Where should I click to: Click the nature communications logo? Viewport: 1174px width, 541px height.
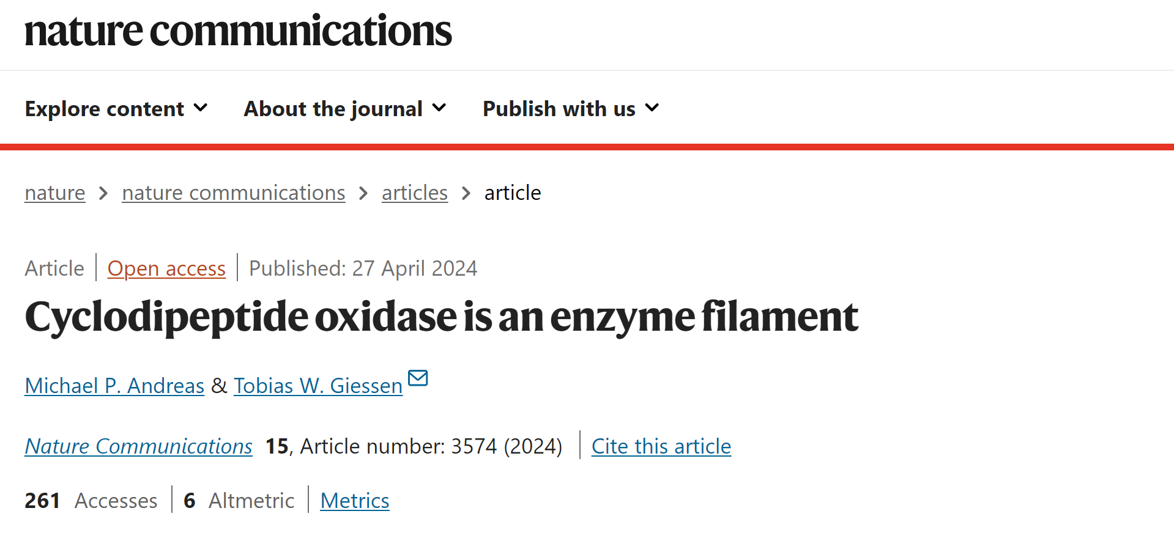(238, 31)
